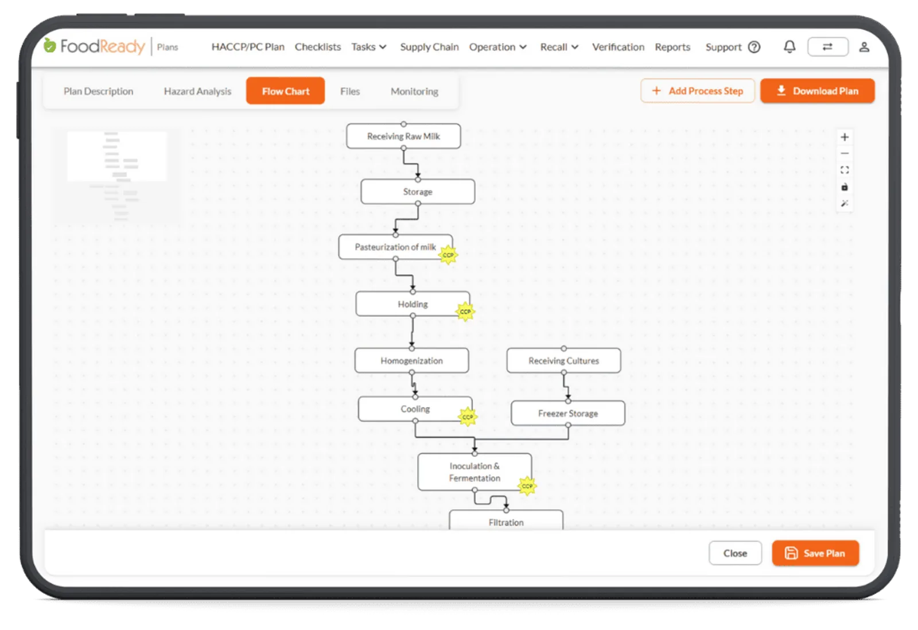Click the Download Plan button
Screen dimensions: 918x630
pos(817,91)
